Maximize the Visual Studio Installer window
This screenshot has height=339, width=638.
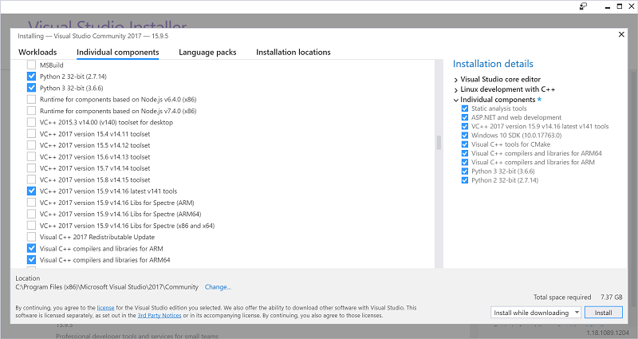click(620, 6)
